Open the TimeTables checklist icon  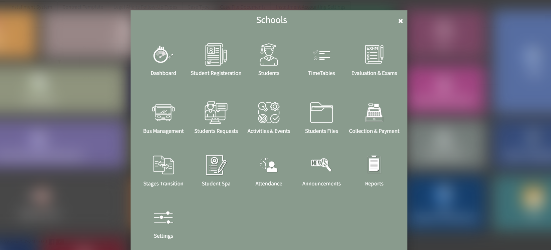321,55
